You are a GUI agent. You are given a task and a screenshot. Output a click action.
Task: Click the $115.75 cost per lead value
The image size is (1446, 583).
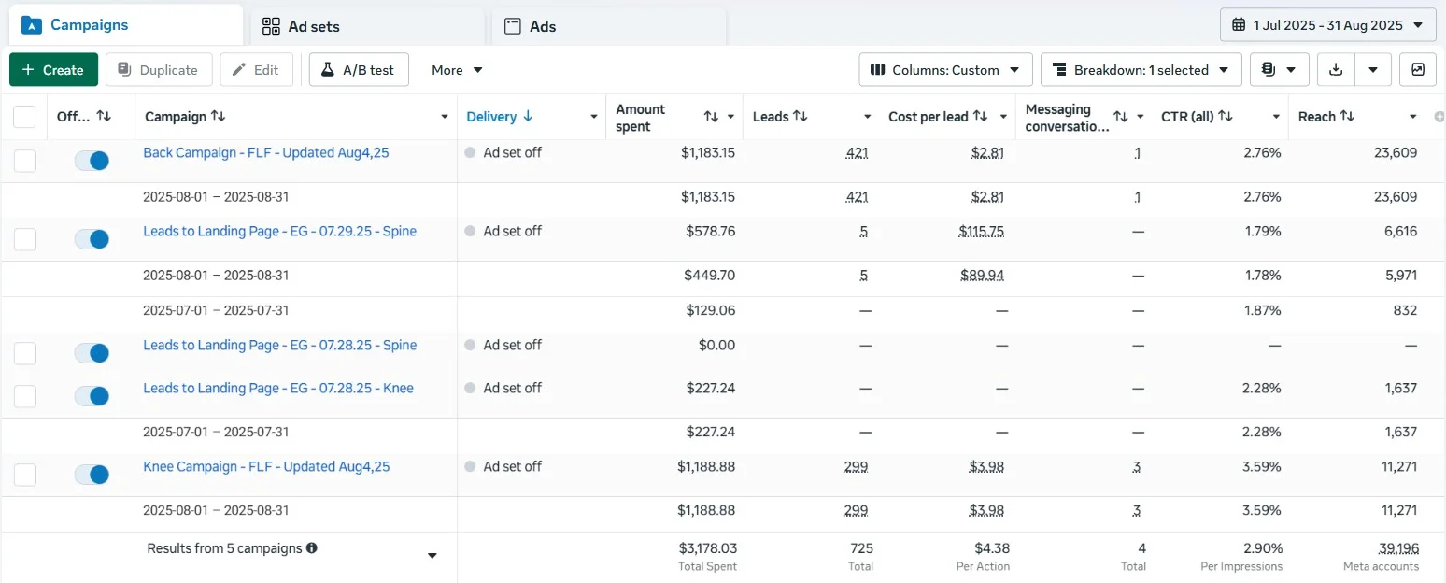[981, 231]
